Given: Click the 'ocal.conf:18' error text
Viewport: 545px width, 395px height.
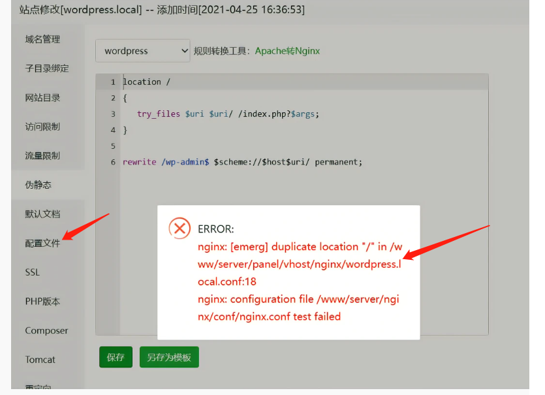Looking at the screenshot, I should [227, 281].
